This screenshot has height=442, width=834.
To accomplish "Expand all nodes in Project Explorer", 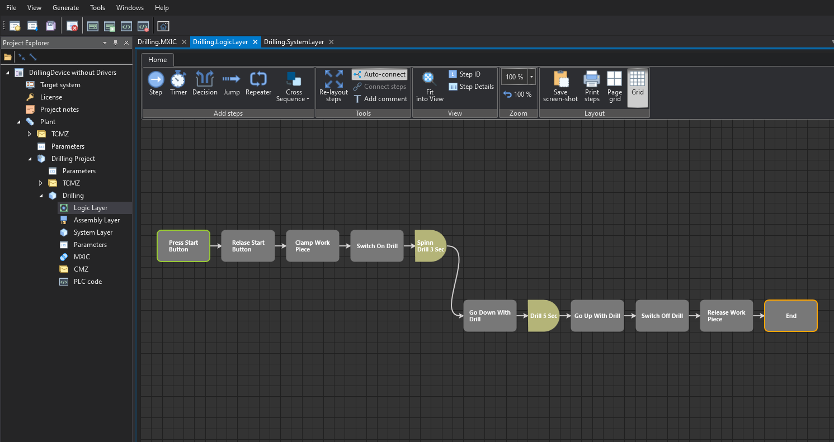I will (33, 57).
